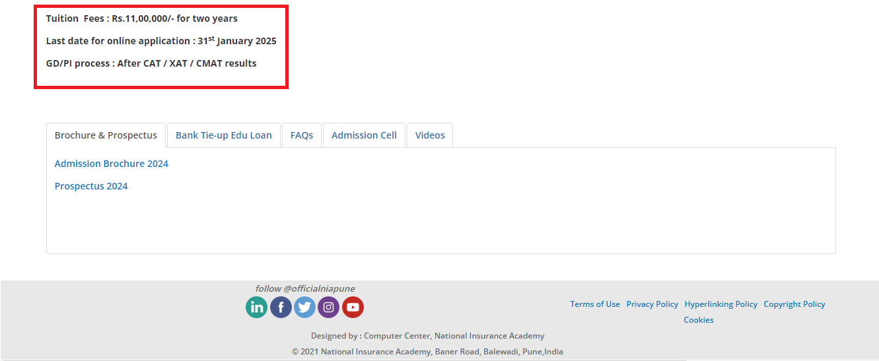Visit the Twitter bird icon link
The width and height of the screenshot is (879, 361).
click(x=304, y=308)
